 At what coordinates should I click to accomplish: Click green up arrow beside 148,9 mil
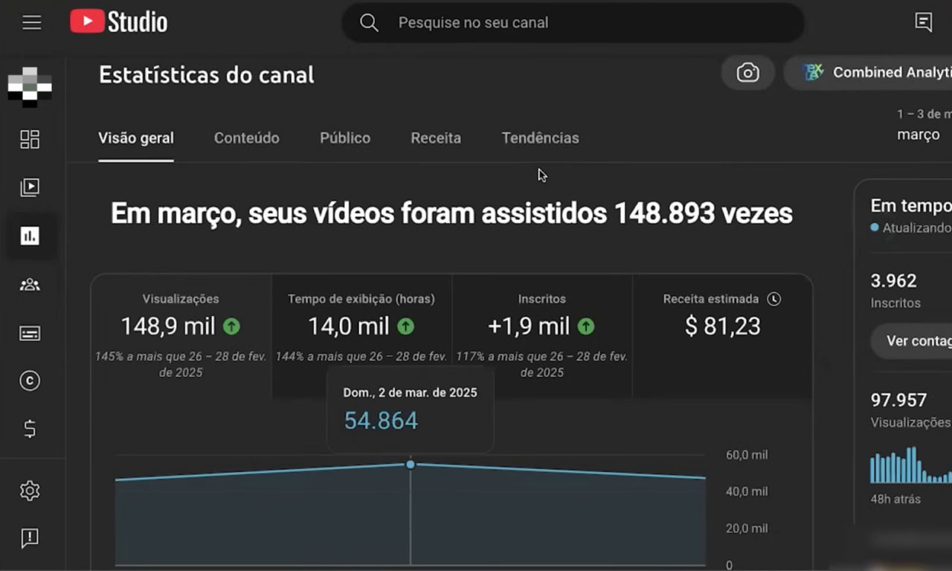pos(232,326)
